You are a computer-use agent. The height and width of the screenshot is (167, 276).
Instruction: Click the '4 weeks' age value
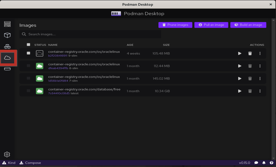[x=133, y=53]
